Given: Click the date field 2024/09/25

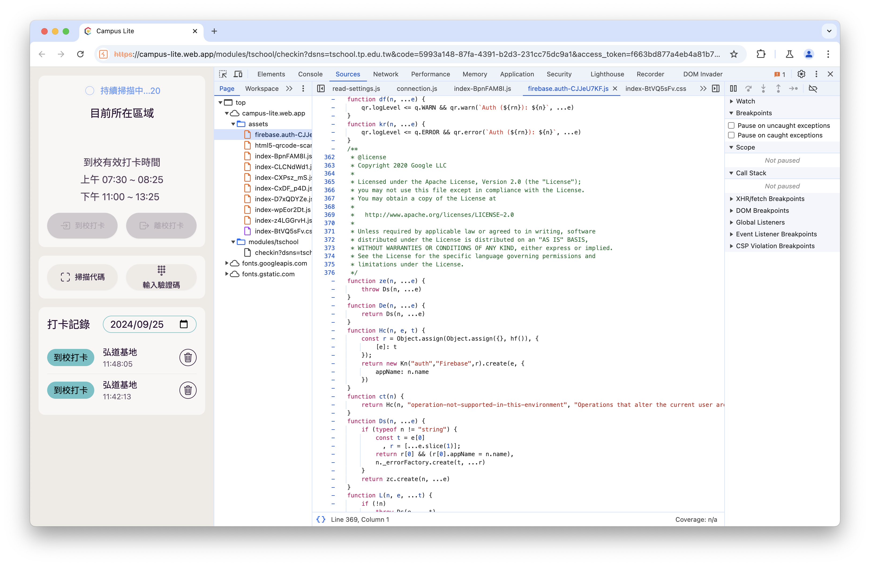Looking at the screenshot, I should pyautogui.click(x=149, y=324).
